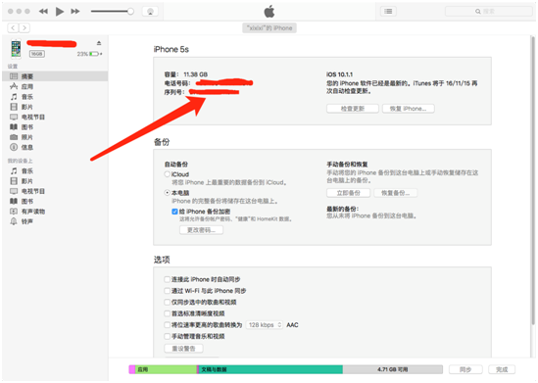The image size is (538, 383).
Task: Go back with the left chevron
Action: point(13,27)
